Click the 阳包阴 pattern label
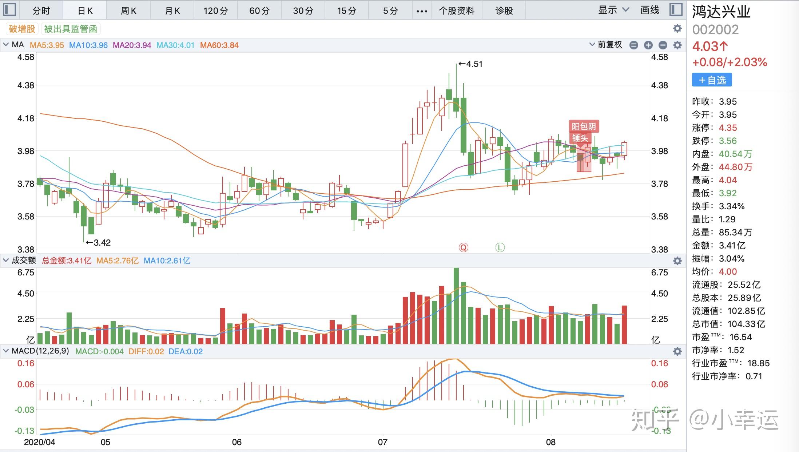 [x=584, y=126]
